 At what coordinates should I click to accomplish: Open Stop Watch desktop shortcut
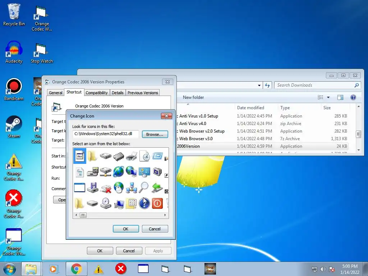pyautogui.click(x=42, y=53)
